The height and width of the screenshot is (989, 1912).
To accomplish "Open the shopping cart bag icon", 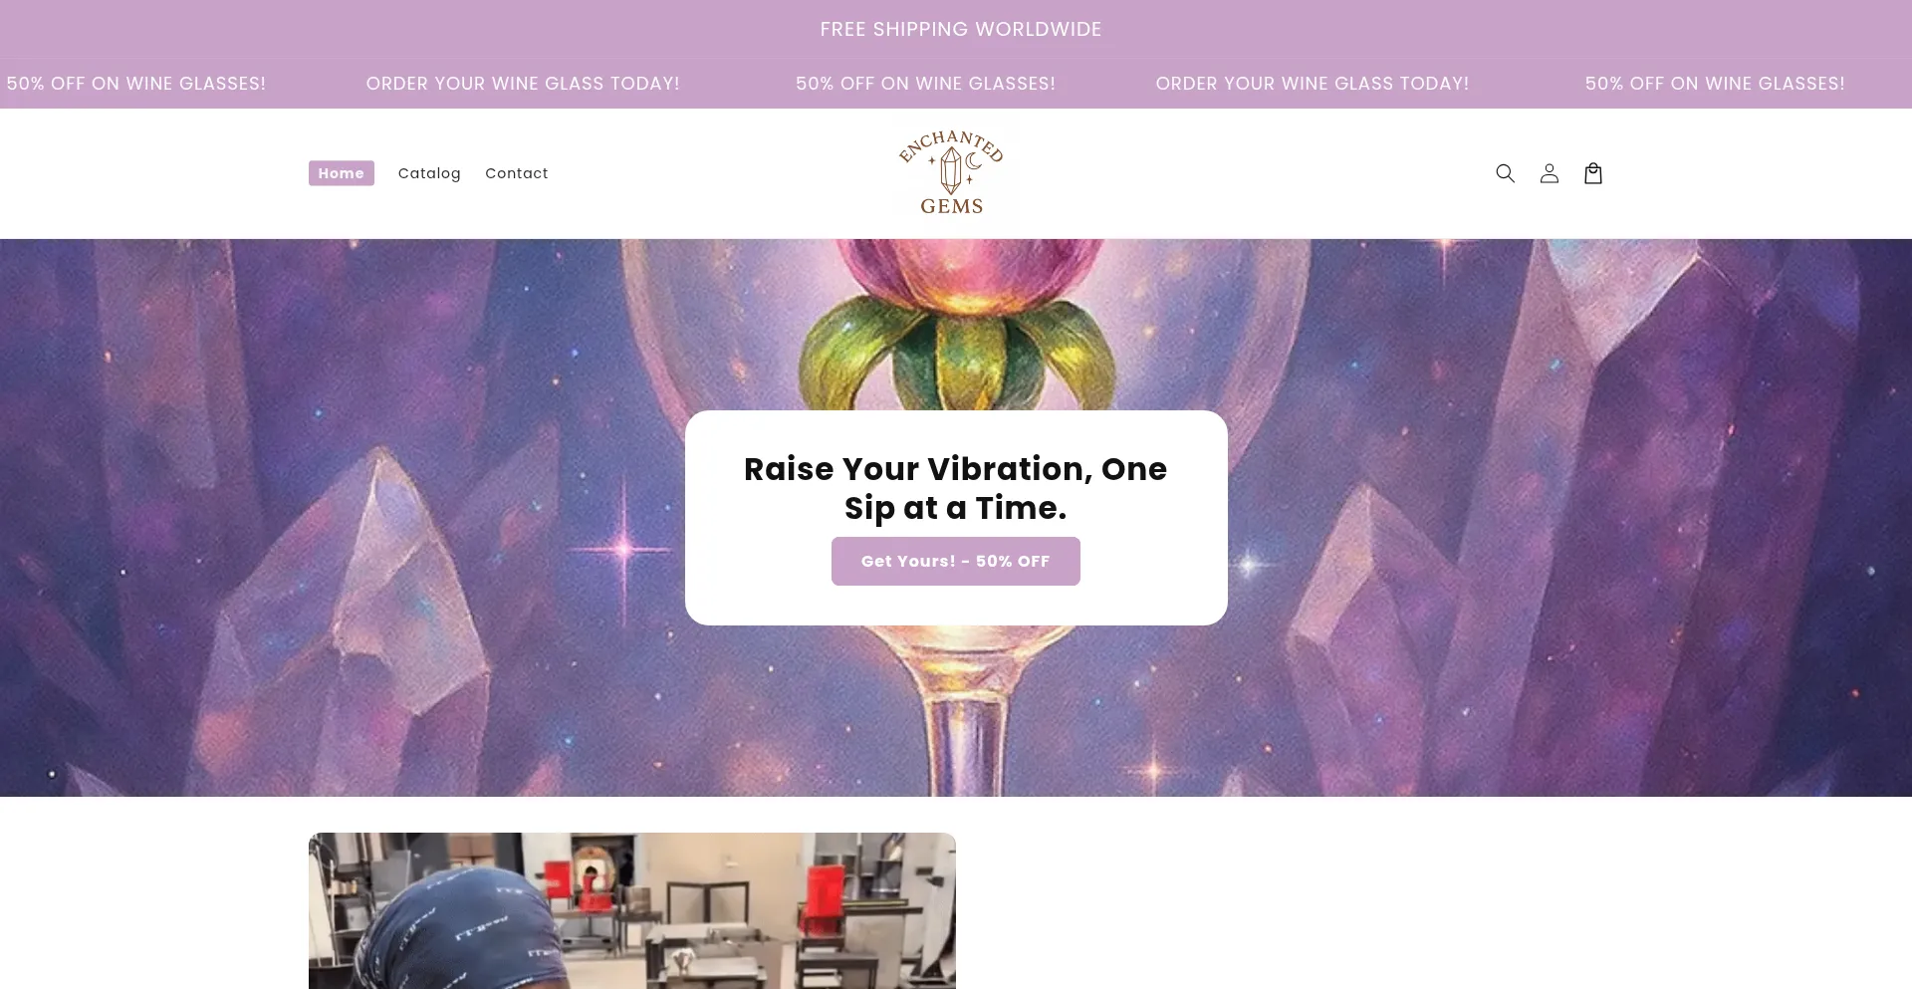I will [x=1592, y=173].
